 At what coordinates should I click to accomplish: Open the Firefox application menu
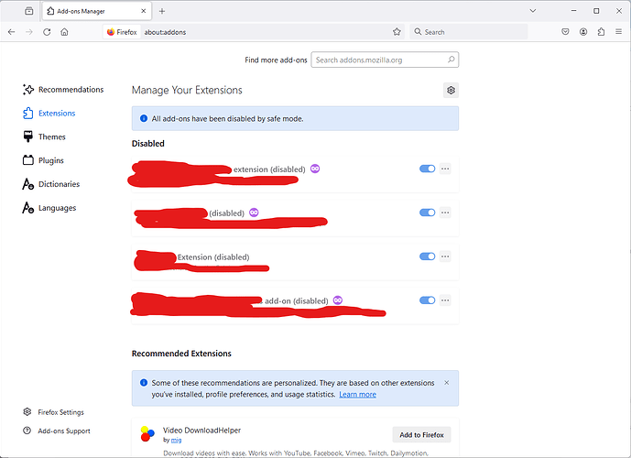pos(618,32)
